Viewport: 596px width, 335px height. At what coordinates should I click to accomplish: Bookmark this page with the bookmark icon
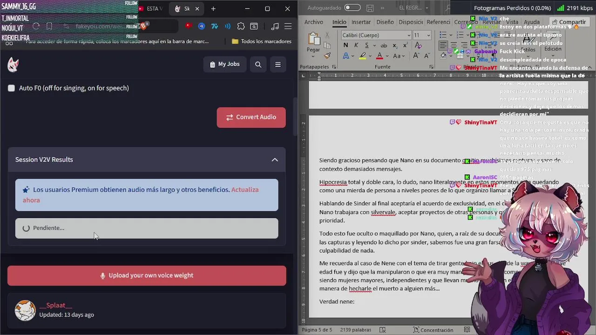coord(49,27)
